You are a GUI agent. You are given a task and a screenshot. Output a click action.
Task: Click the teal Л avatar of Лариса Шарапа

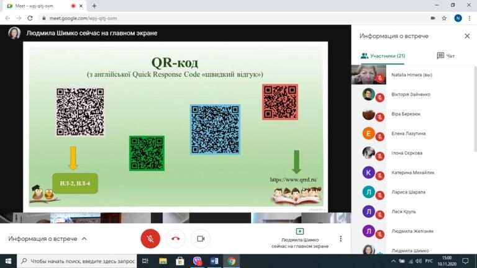(x=368, y=192)
